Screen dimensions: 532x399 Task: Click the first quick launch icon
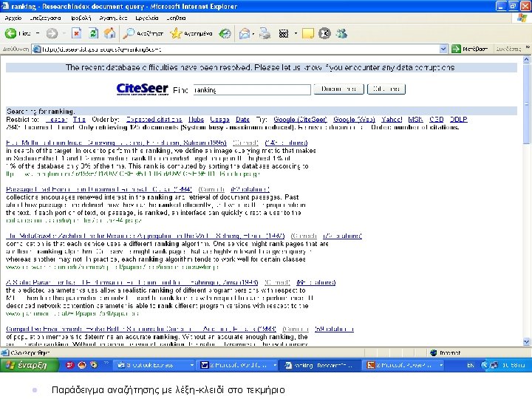pyautogui.click(x=70, y=365)
